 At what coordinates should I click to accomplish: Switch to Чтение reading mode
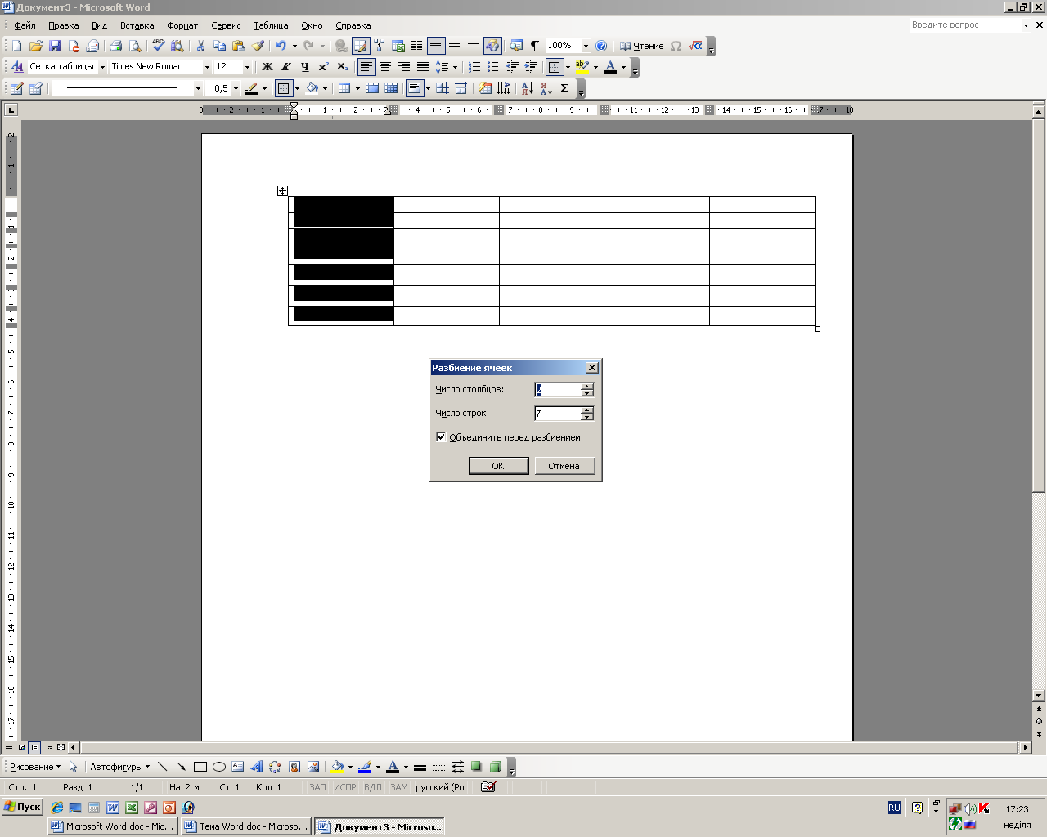[641, 46]
